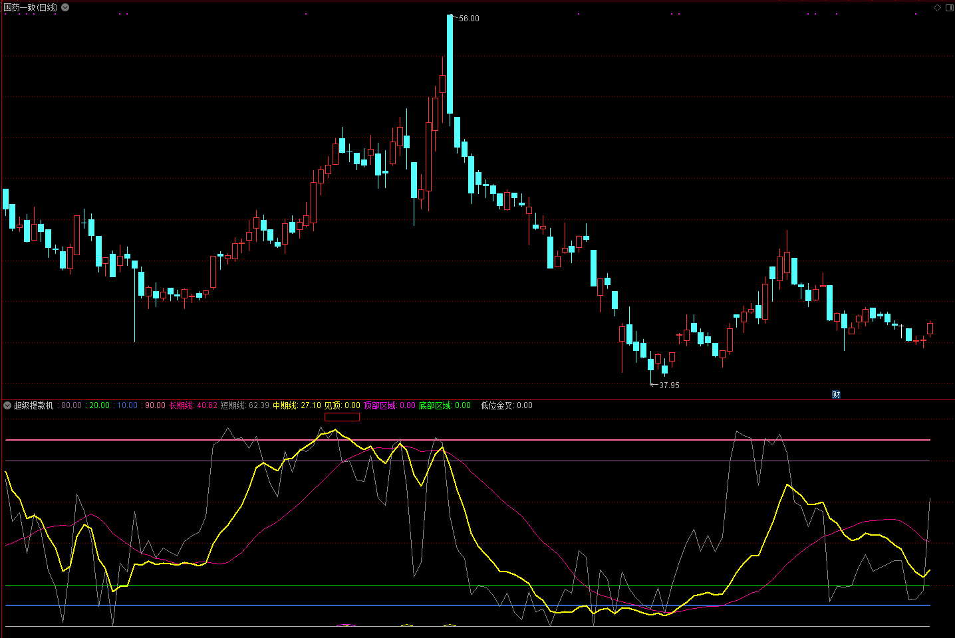The width and height of the screenshot is (955, 638).
Task: Click the 国药一致(日线) chart title
Action: click(31, 7)
